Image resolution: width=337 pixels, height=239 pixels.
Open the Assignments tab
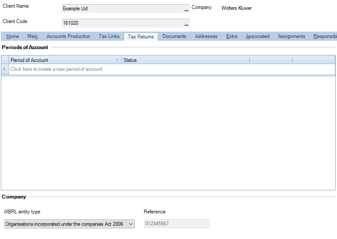point(291,36)
